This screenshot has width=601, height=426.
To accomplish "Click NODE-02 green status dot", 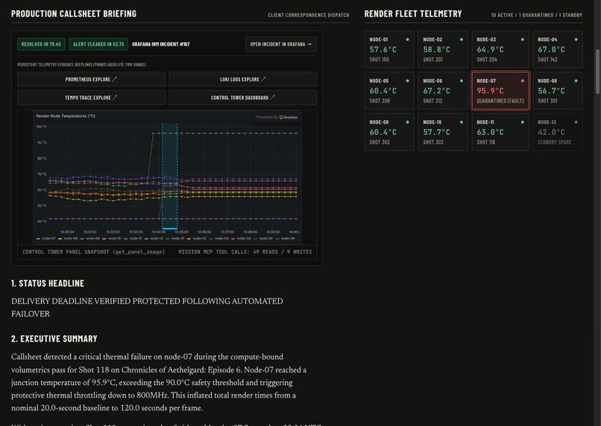I will pos(461,40).
